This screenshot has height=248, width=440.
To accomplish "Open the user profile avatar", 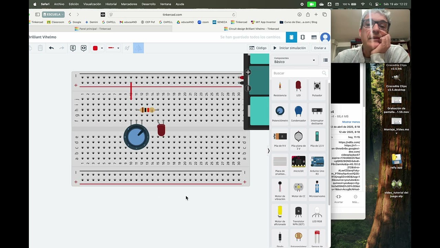I will 325,37.
